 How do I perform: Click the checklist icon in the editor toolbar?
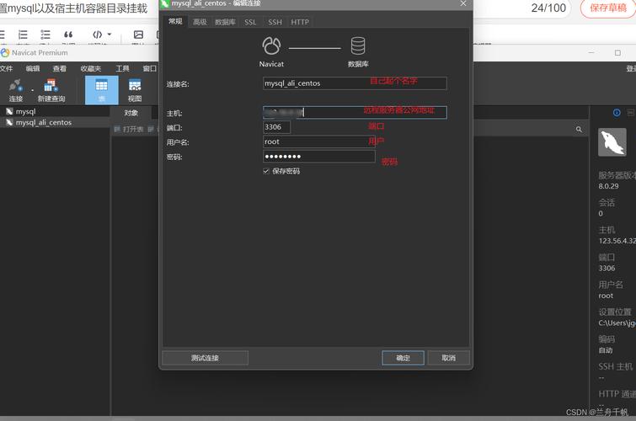[45, 35]
